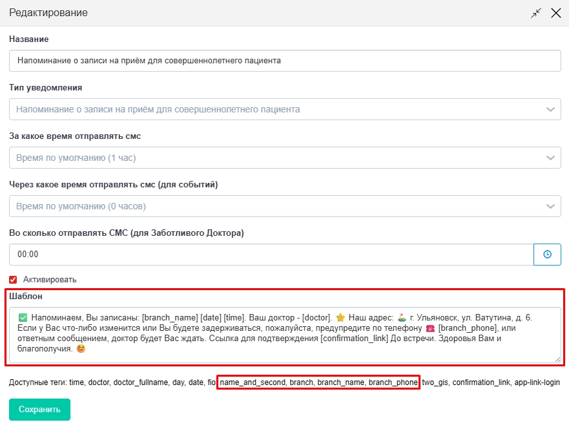569x429 pixels.
Task: Click the smiling face emoji in template
Action: pos(81,348)
